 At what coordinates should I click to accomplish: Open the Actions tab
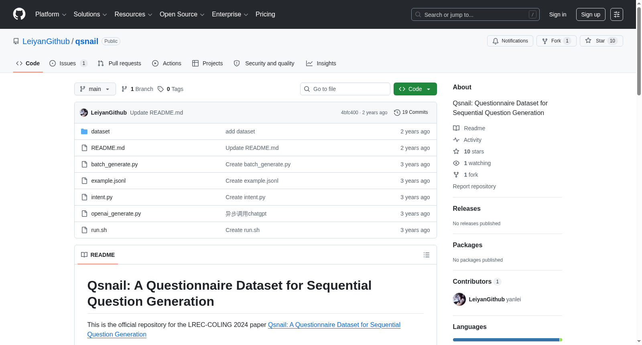[167, 63]
